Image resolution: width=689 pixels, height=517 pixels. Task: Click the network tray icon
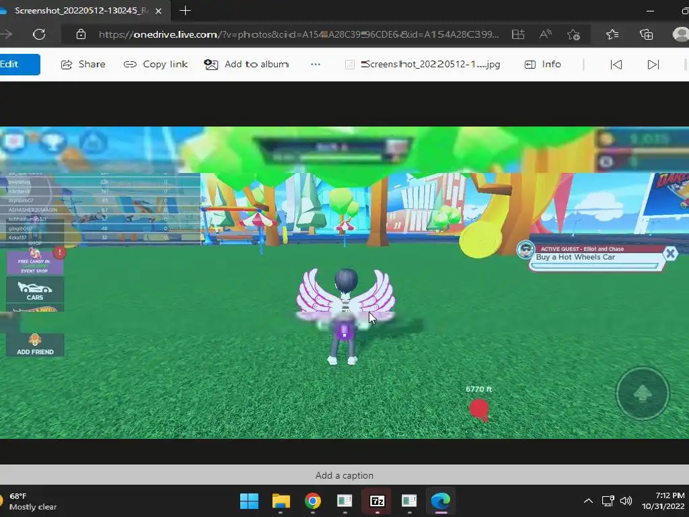click(x=608, y=501)
